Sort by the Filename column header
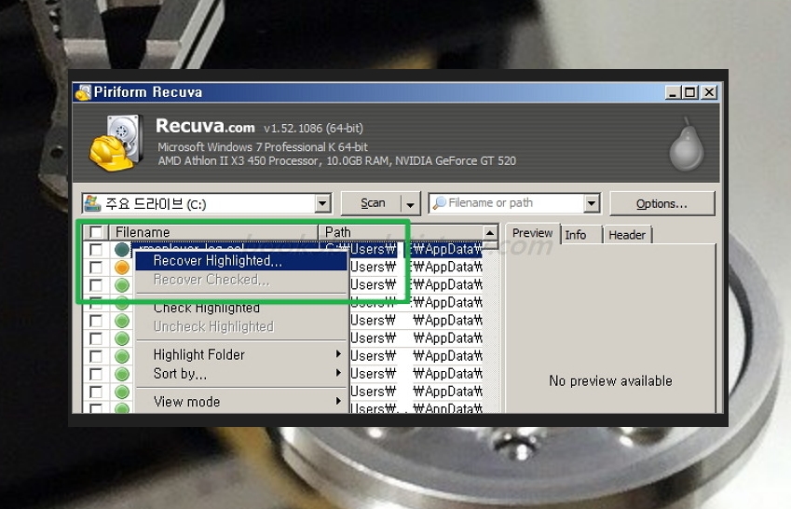This screenshot has width=791, height=509. [214, 232]
